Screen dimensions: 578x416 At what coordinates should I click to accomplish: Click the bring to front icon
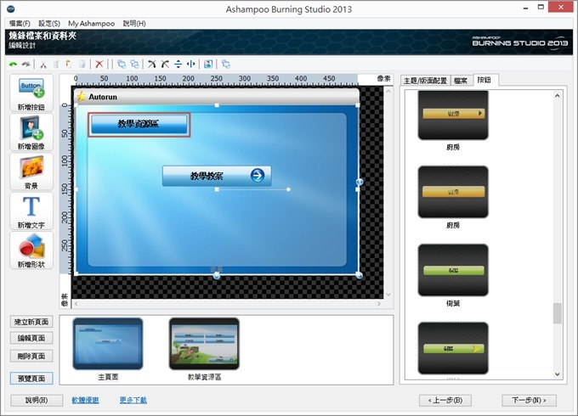(122, 64)
